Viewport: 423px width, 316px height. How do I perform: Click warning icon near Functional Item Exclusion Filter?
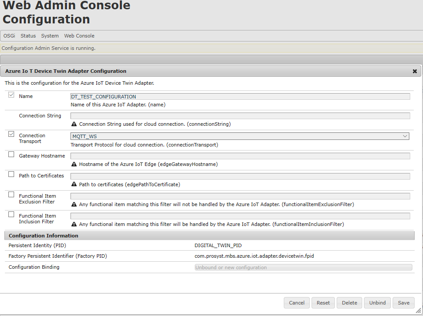(x=74, y=204)
